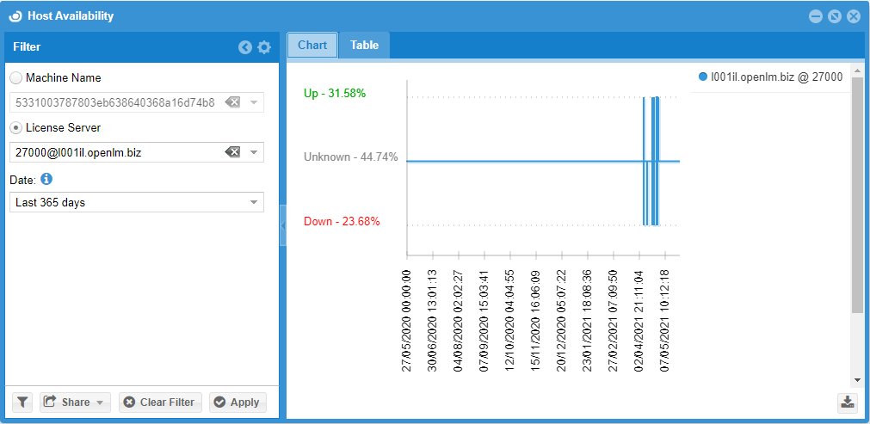This screenshot has height=424, width=870.
Task: Collapse the Filter panel with the arrow icon
Action: coord(245,47)
